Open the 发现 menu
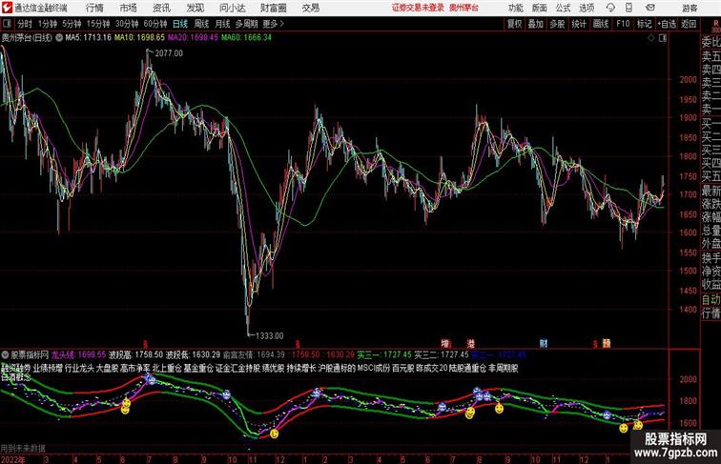The image size is (721, 464). tap(196, 8)
